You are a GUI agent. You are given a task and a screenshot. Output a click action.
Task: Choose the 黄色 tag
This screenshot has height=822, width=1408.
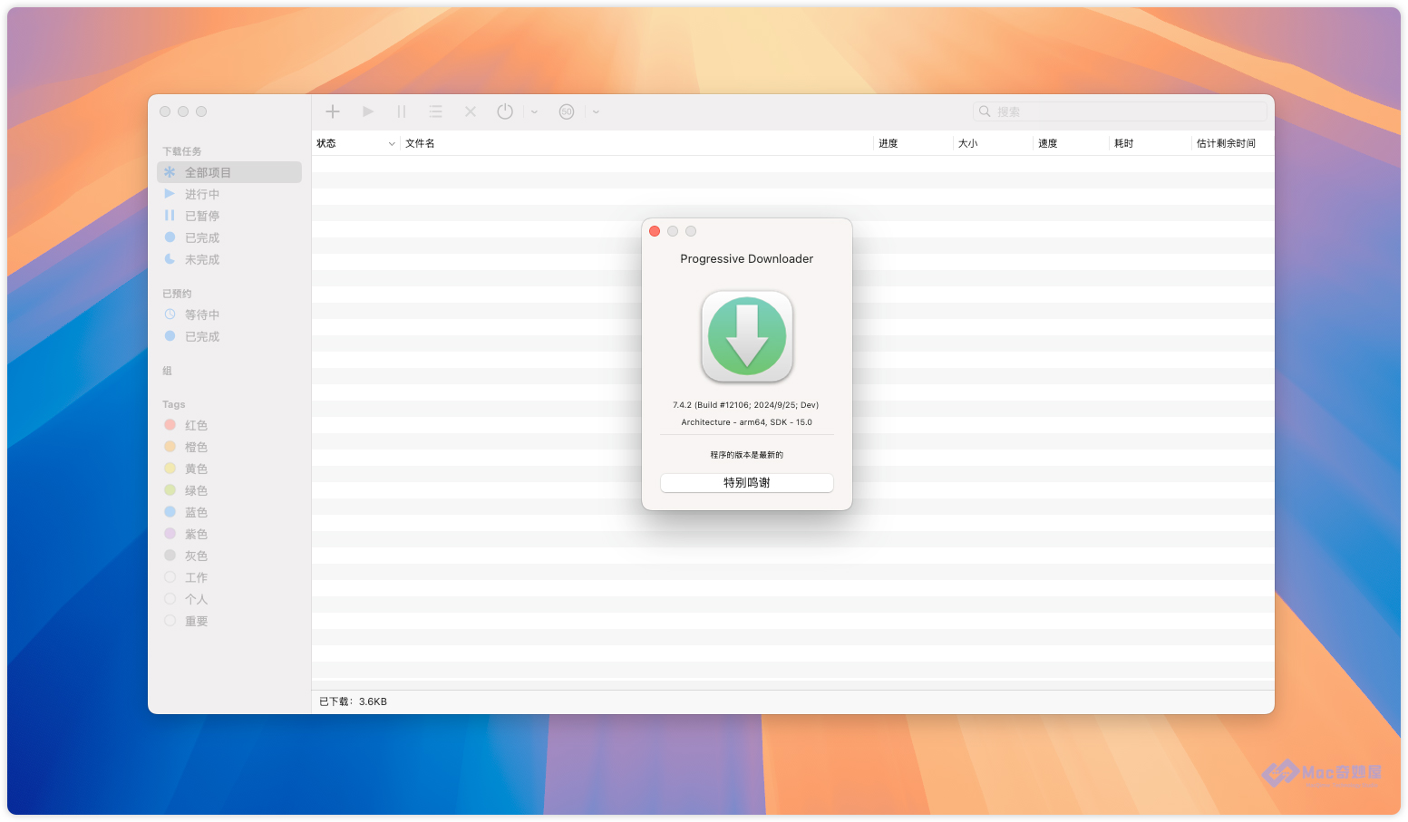click(x=229, y=469)
